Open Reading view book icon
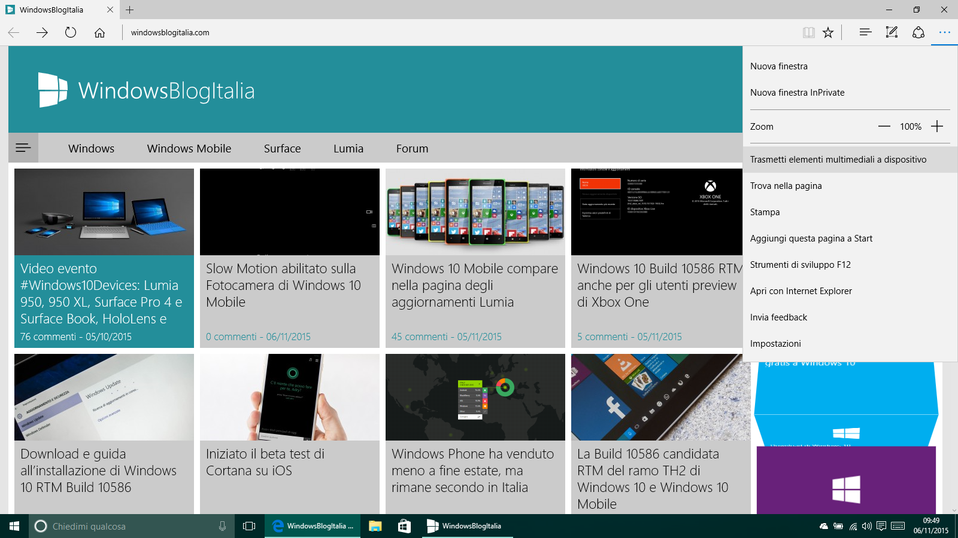 pos(809,32)
